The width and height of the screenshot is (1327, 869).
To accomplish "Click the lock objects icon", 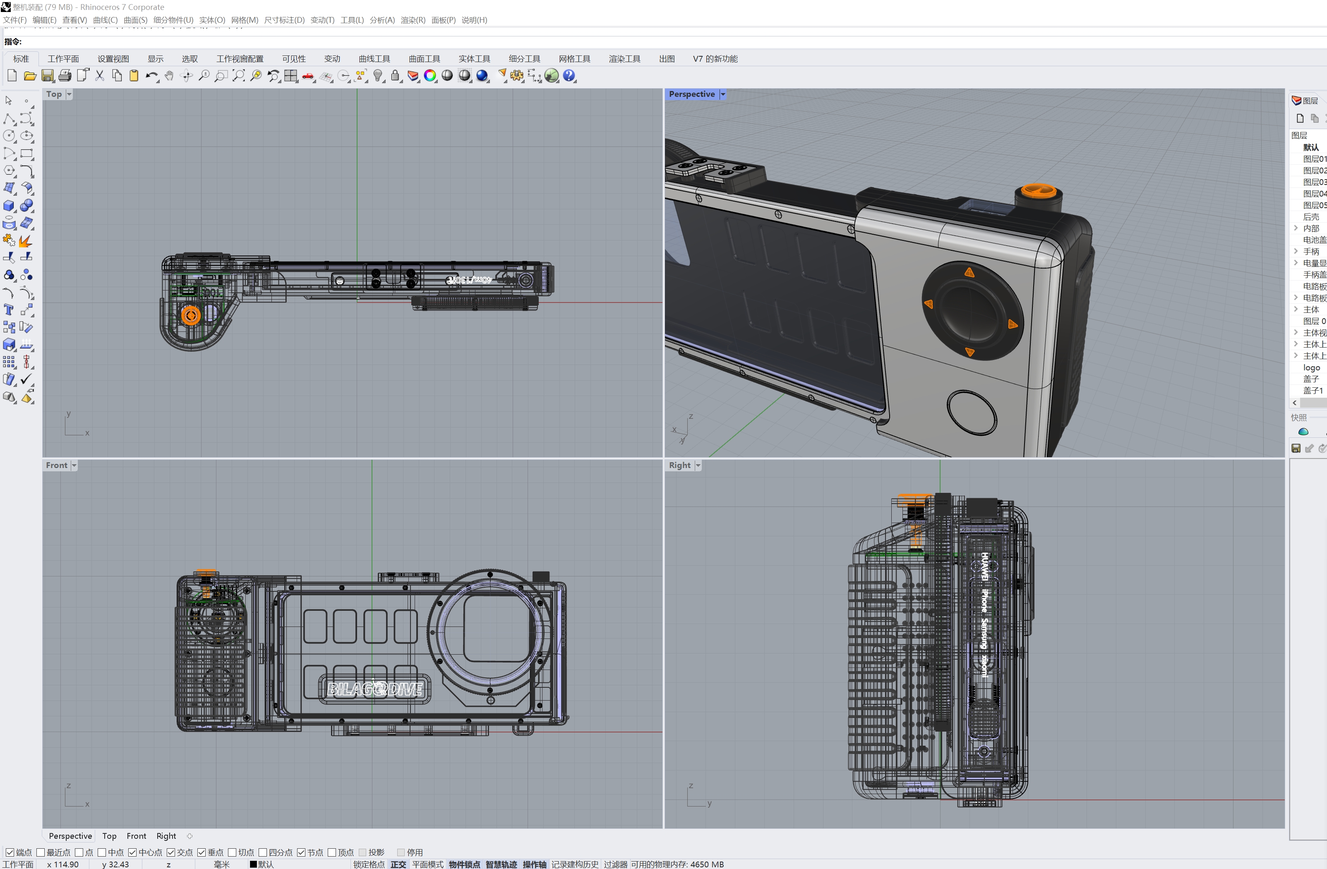I will pyautogui.click(x=395, y=76).
